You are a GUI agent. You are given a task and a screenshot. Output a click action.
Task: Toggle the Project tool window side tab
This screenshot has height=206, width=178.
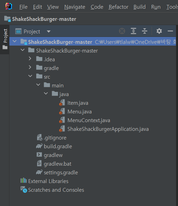[x=5, y=39]
